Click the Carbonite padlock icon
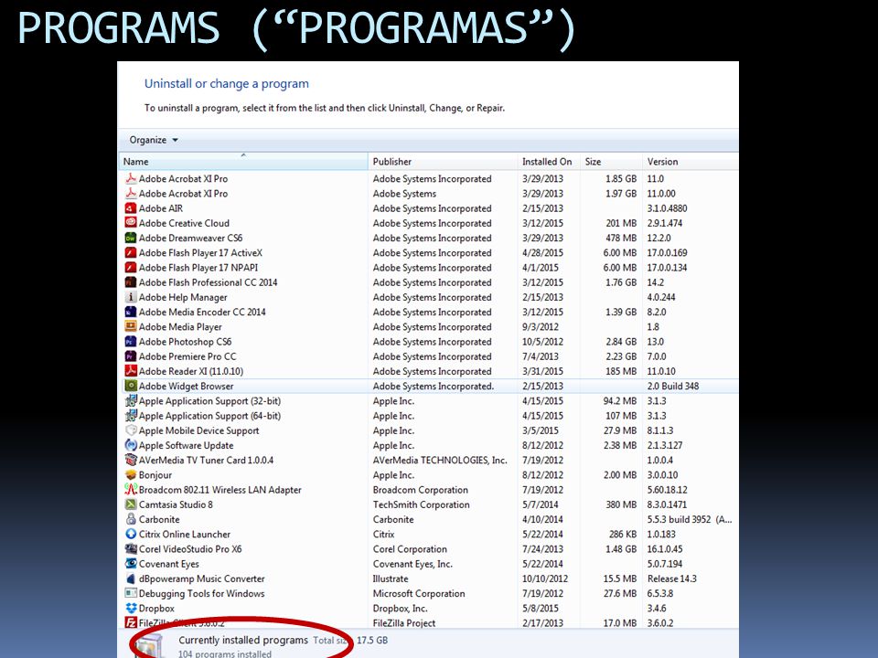Screen dimensions: 878x658 coord(131,519)
